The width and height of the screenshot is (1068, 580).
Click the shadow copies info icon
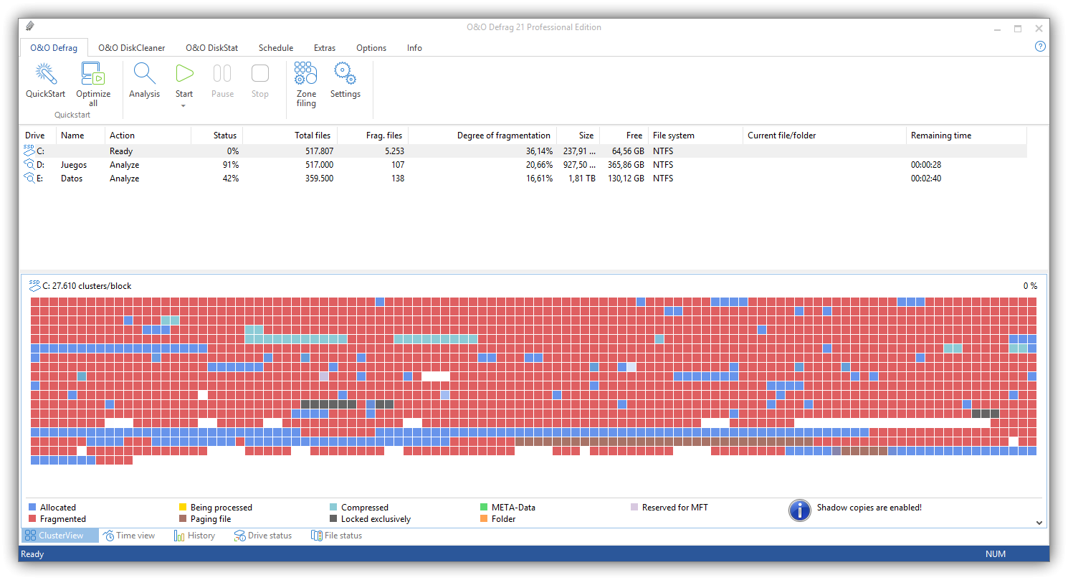[799, 510]
